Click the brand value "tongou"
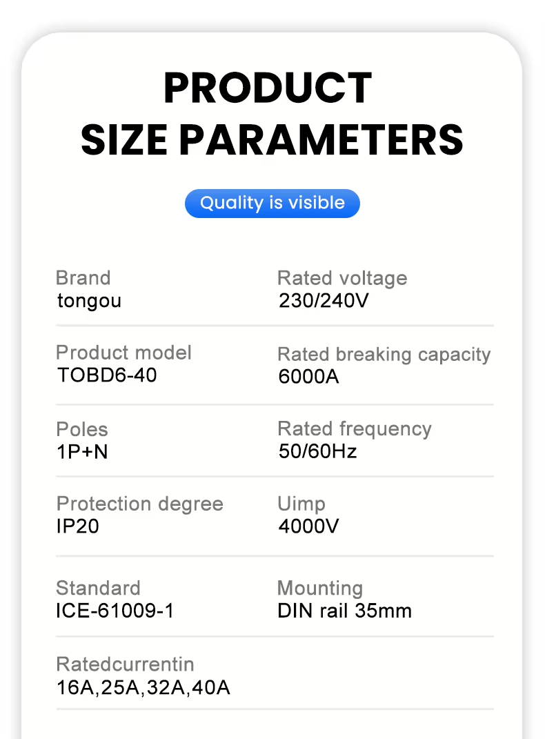The width and height of the screenshot is (545, 739). coord(89,301)
